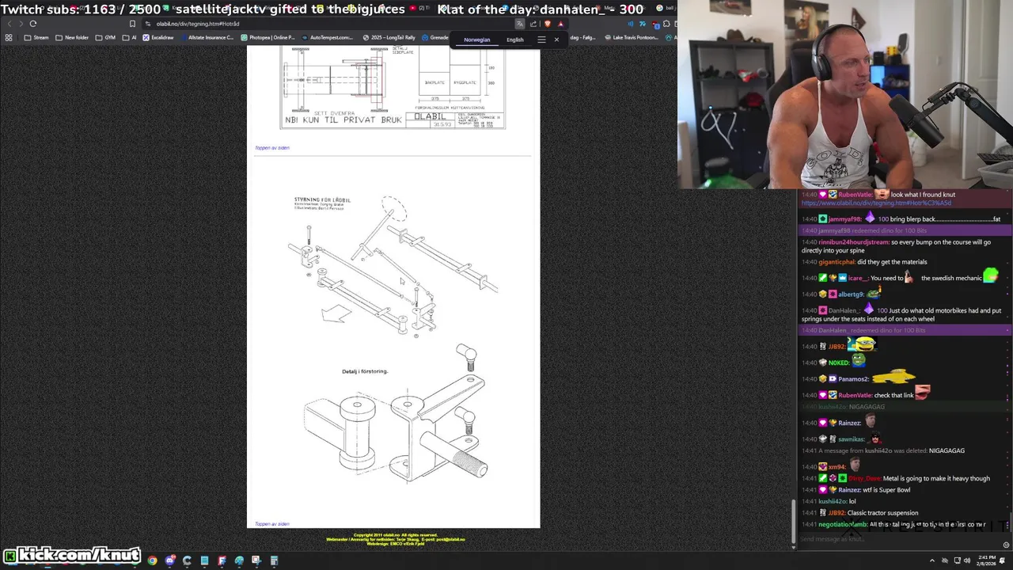
Task: Open the grey C app in taskbar
Action: point(187,560)
